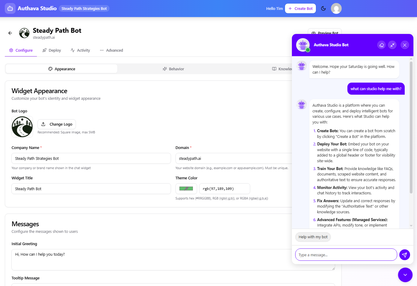Open the green Theme Color swatch picker

(x=186, y=189)
